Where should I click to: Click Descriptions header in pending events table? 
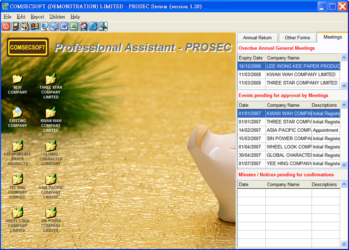[x=324, y=105]
